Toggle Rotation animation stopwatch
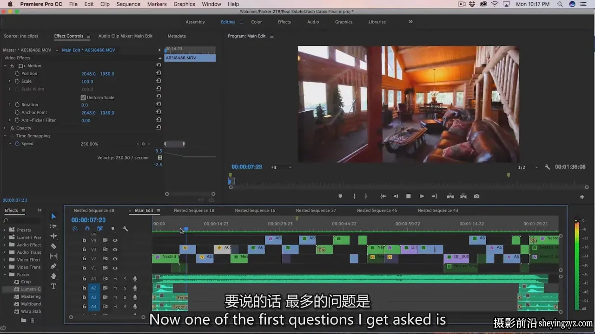The height and width of the screenshot is (334, 595). click(17, 104)
